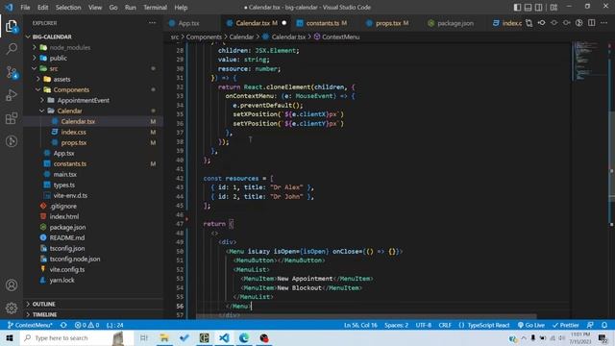
Task: Change encoding via UTF-8 indicator
Action: pos(423,325)
